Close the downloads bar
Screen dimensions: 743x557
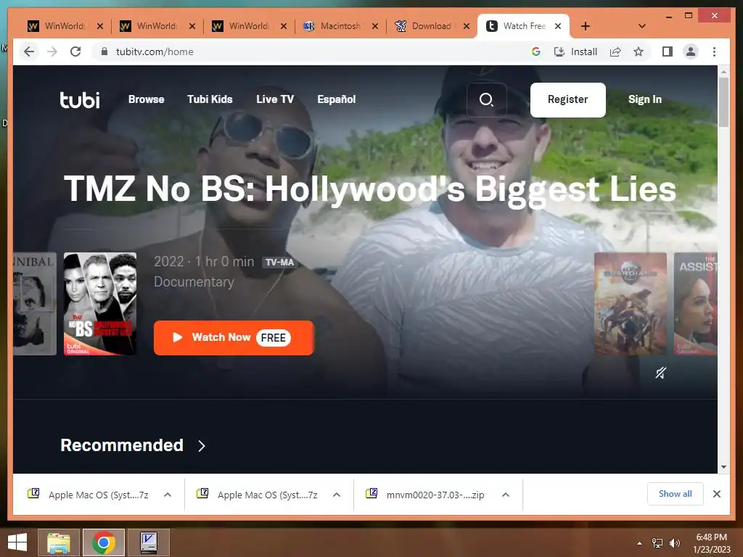coord(717,494)
